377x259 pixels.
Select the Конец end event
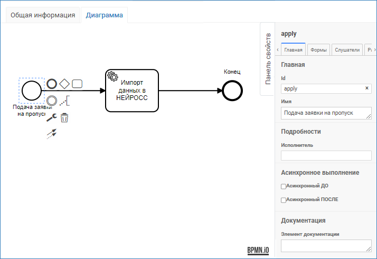click(232, 91)
